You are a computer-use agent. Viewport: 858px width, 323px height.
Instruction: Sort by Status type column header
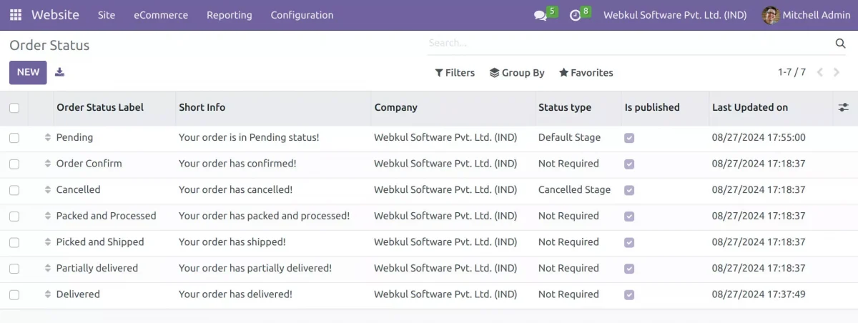[x=565, y=107]
